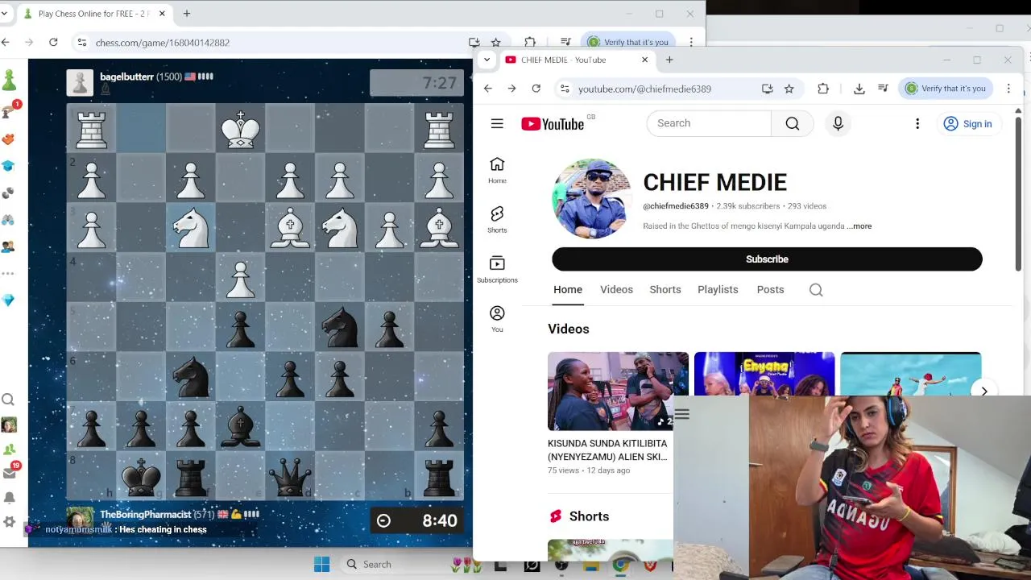Reload the YouTube page
Image resolution: width=1031 pixels, height=580 pixels.
[536, 89]
